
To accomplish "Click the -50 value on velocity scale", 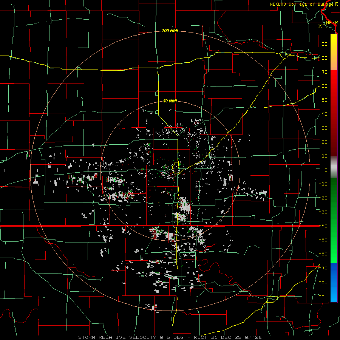I will pyautogui.click(x=323, y=240).
